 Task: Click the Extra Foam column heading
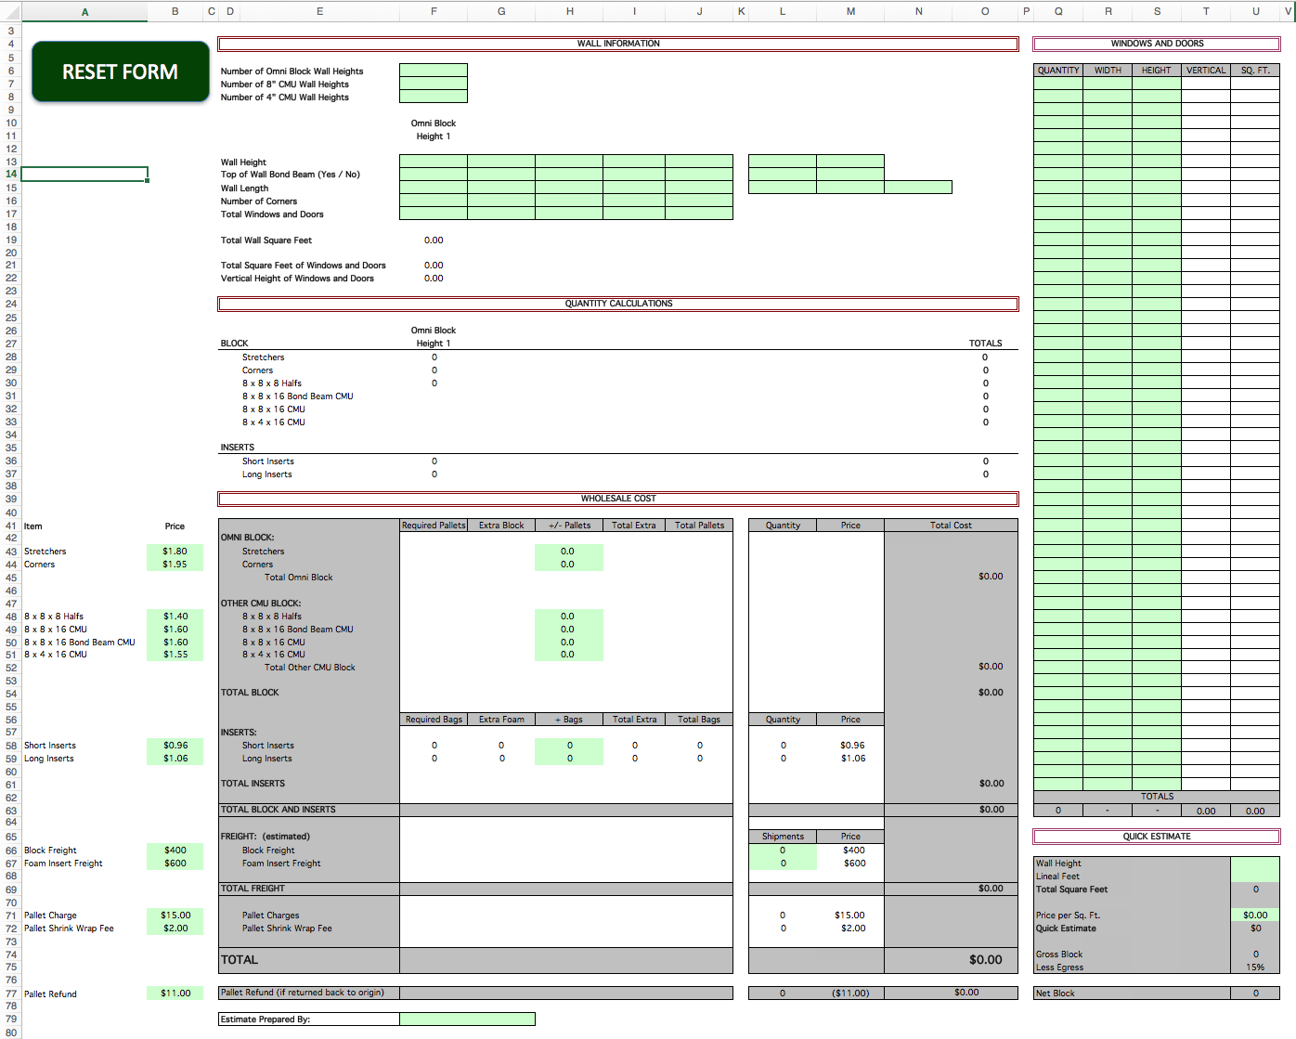coord(501,720)
